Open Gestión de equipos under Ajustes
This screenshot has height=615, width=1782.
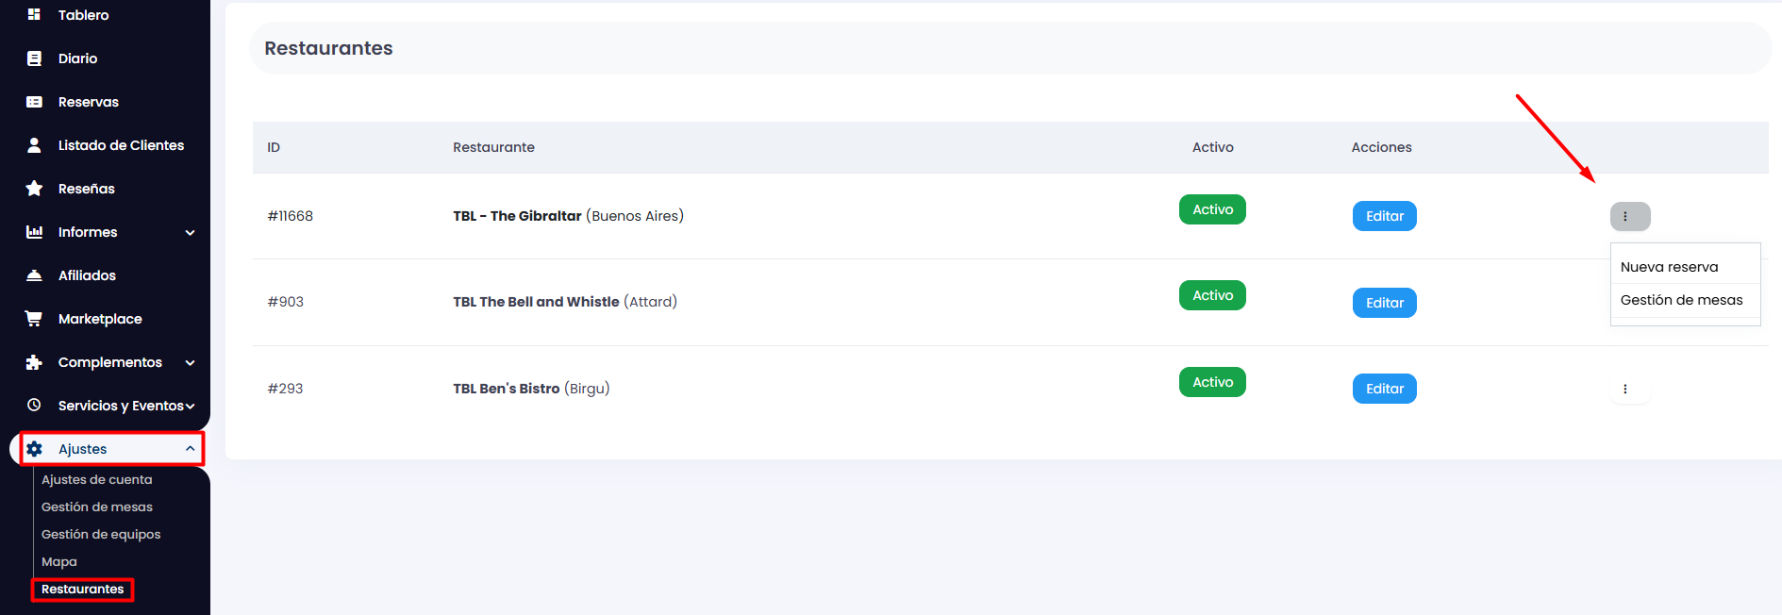click(101, 534)
